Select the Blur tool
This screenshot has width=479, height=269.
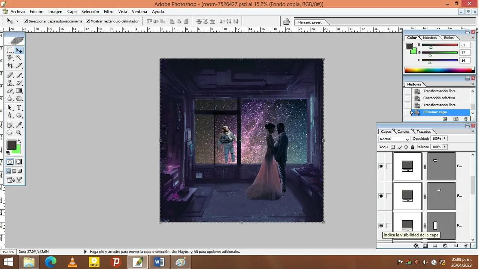pyautogui.click(x=10, y=98)
